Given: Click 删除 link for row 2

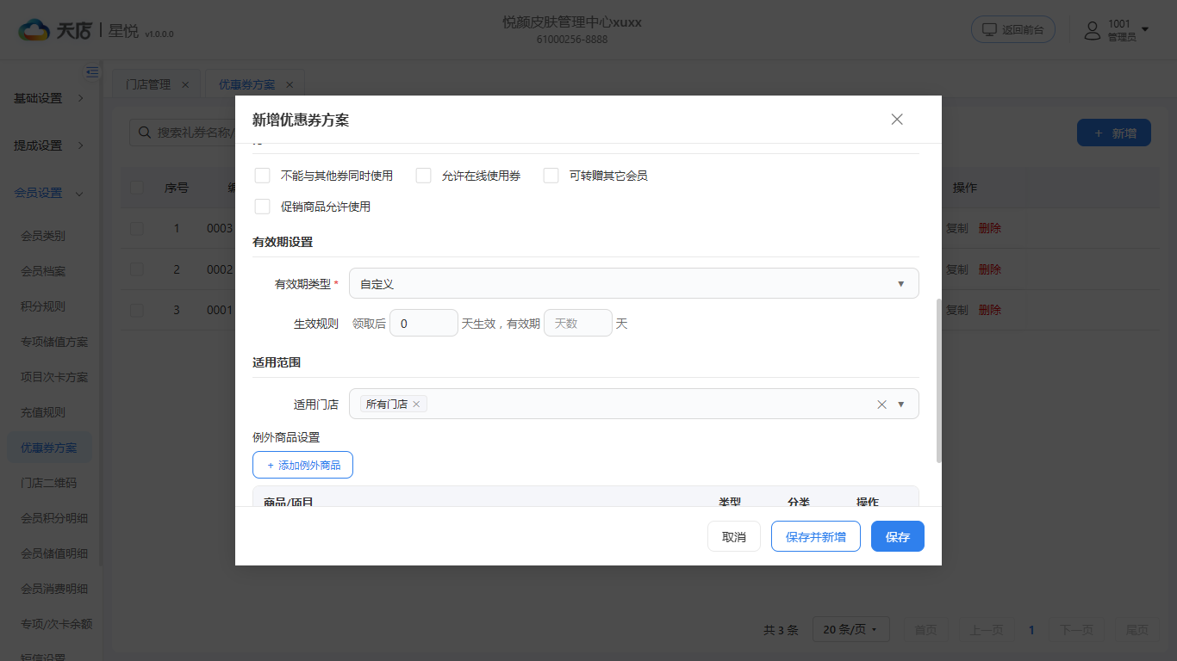Looking at the screenshot, I should pos(990,269).
